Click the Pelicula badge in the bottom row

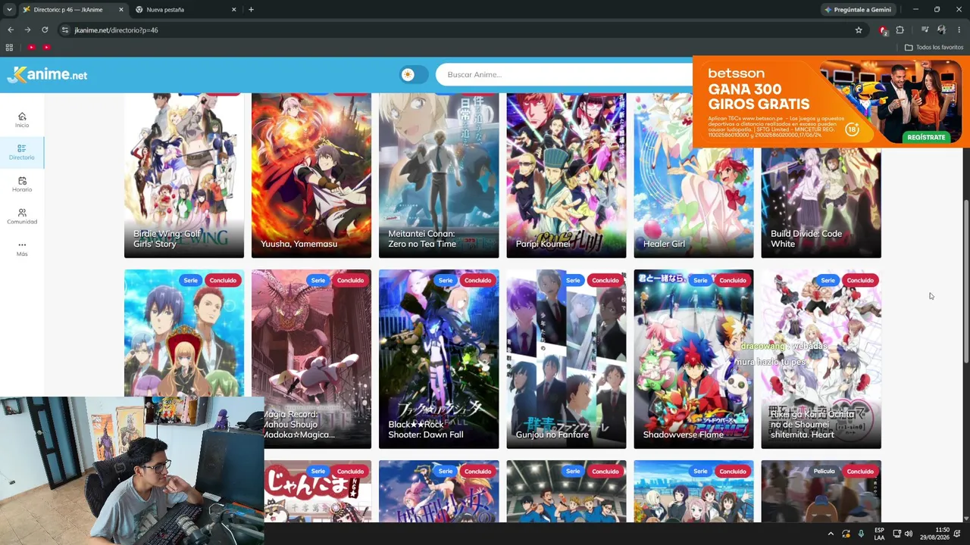click(x=824, y=471)
